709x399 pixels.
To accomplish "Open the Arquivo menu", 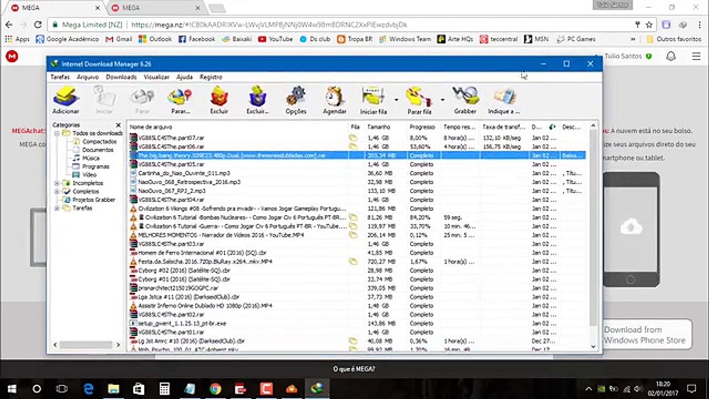I will (88, 77).
